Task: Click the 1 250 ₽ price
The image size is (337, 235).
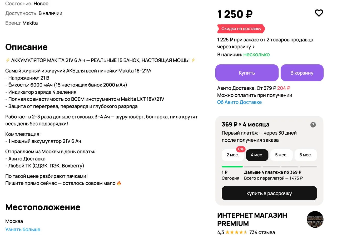Action: [x=235, y=14]
